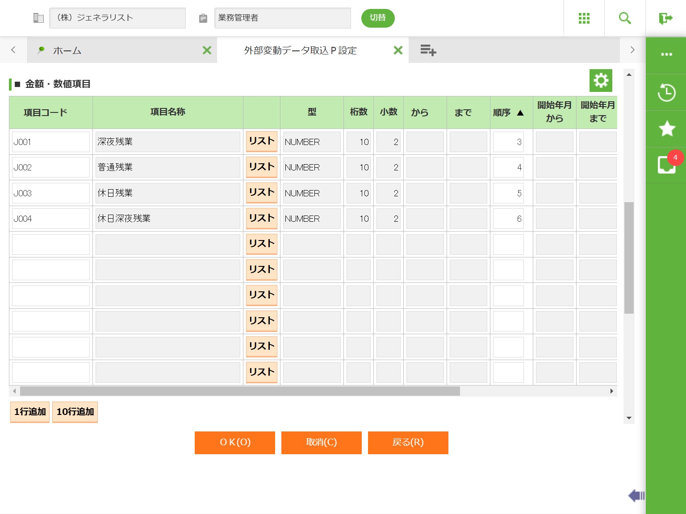
Task: Click the 10行追加 button
Action: tap(75, 412)
